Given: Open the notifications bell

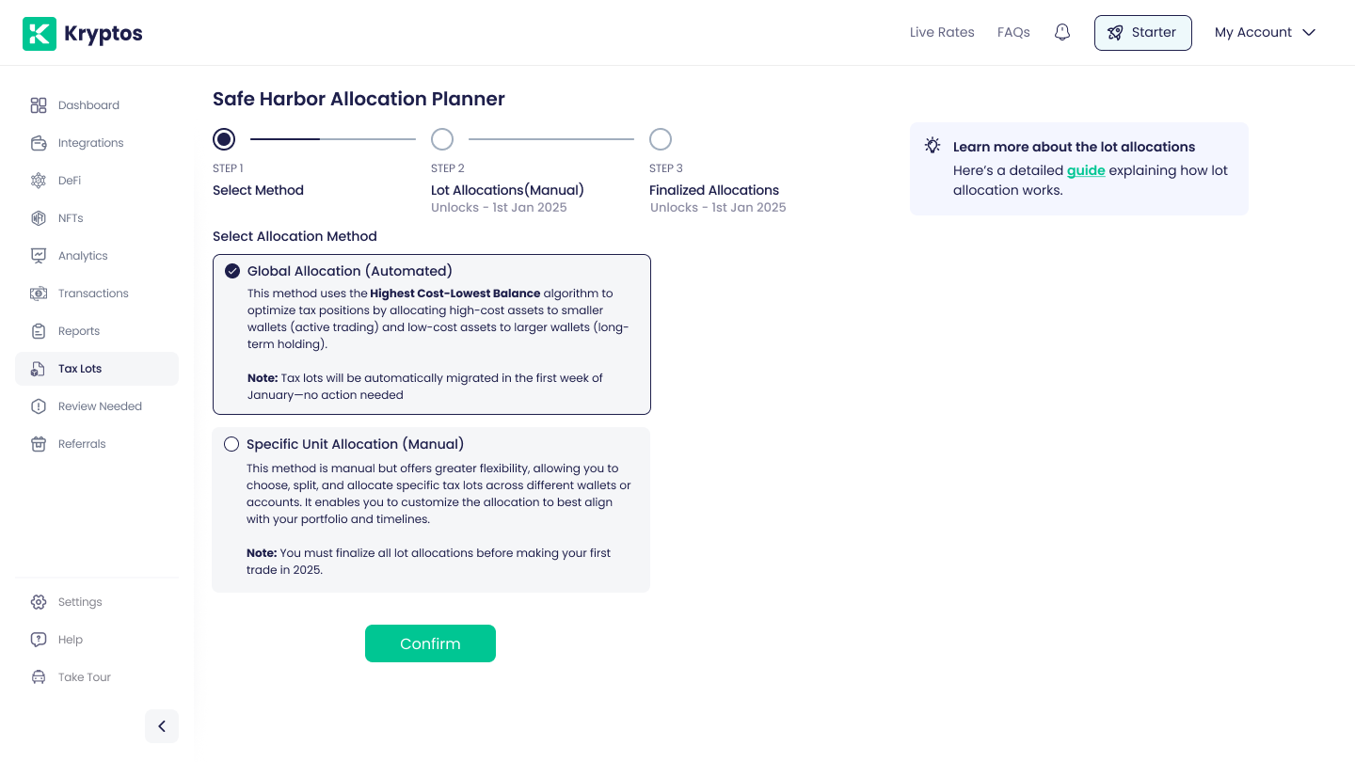Looking at the screenshot, I should coord(1062,32).
